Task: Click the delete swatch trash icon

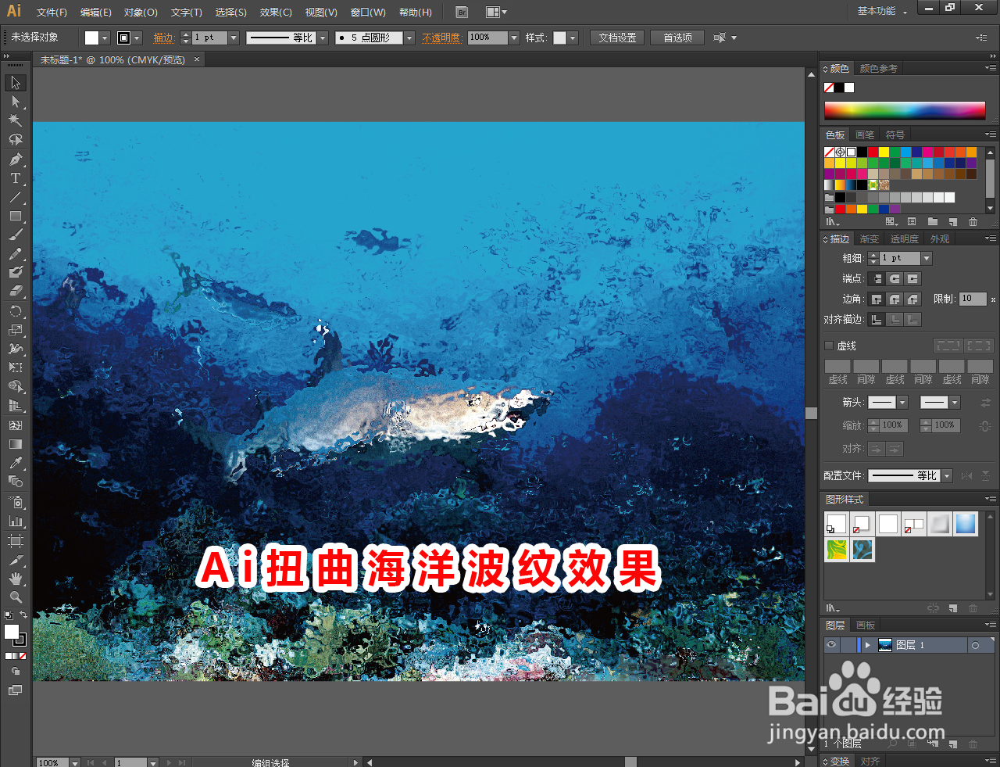Action: 973,221
